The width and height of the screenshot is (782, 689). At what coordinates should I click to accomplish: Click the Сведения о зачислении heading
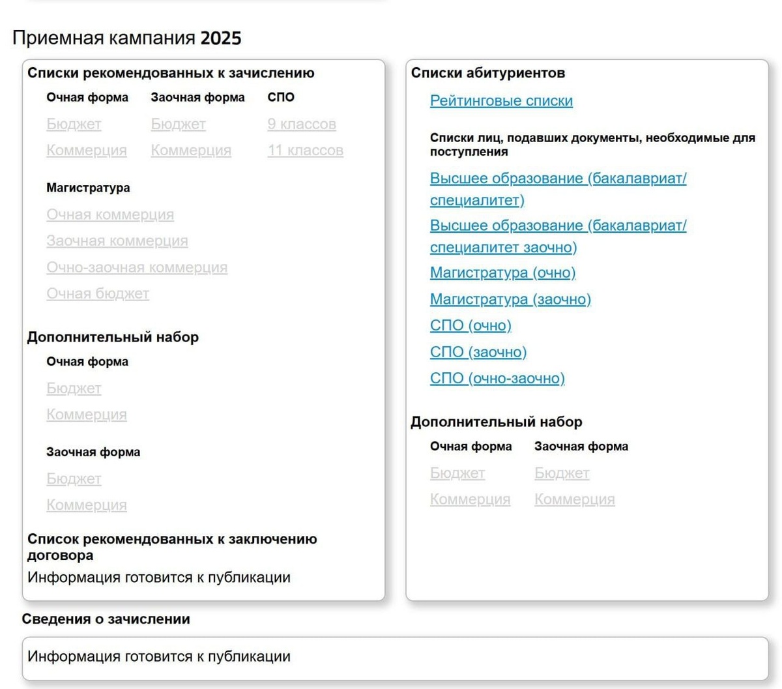tap(106, 619)
